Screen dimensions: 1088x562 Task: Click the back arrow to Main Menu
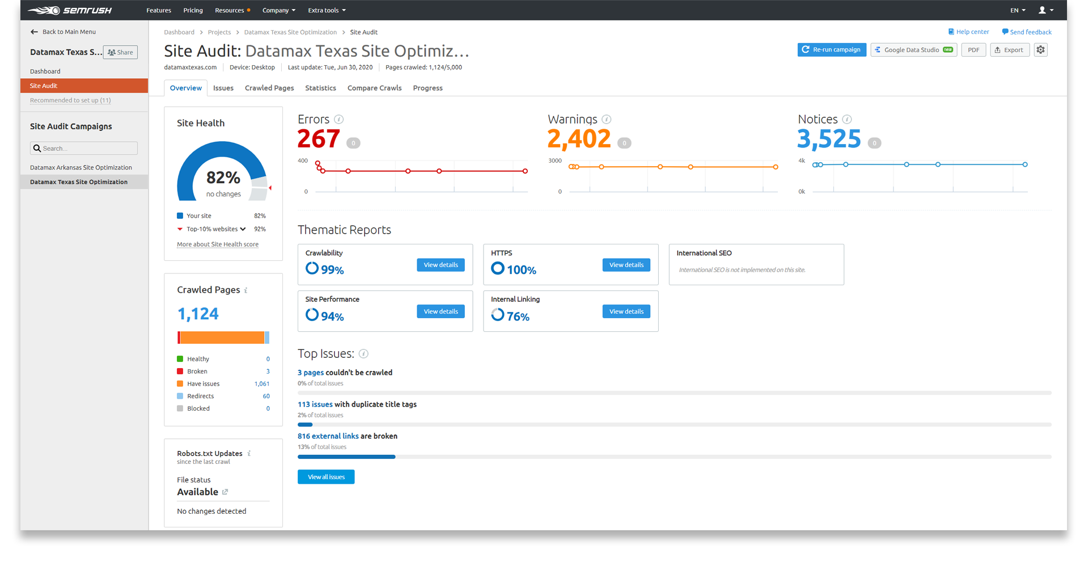coord(34,32)
